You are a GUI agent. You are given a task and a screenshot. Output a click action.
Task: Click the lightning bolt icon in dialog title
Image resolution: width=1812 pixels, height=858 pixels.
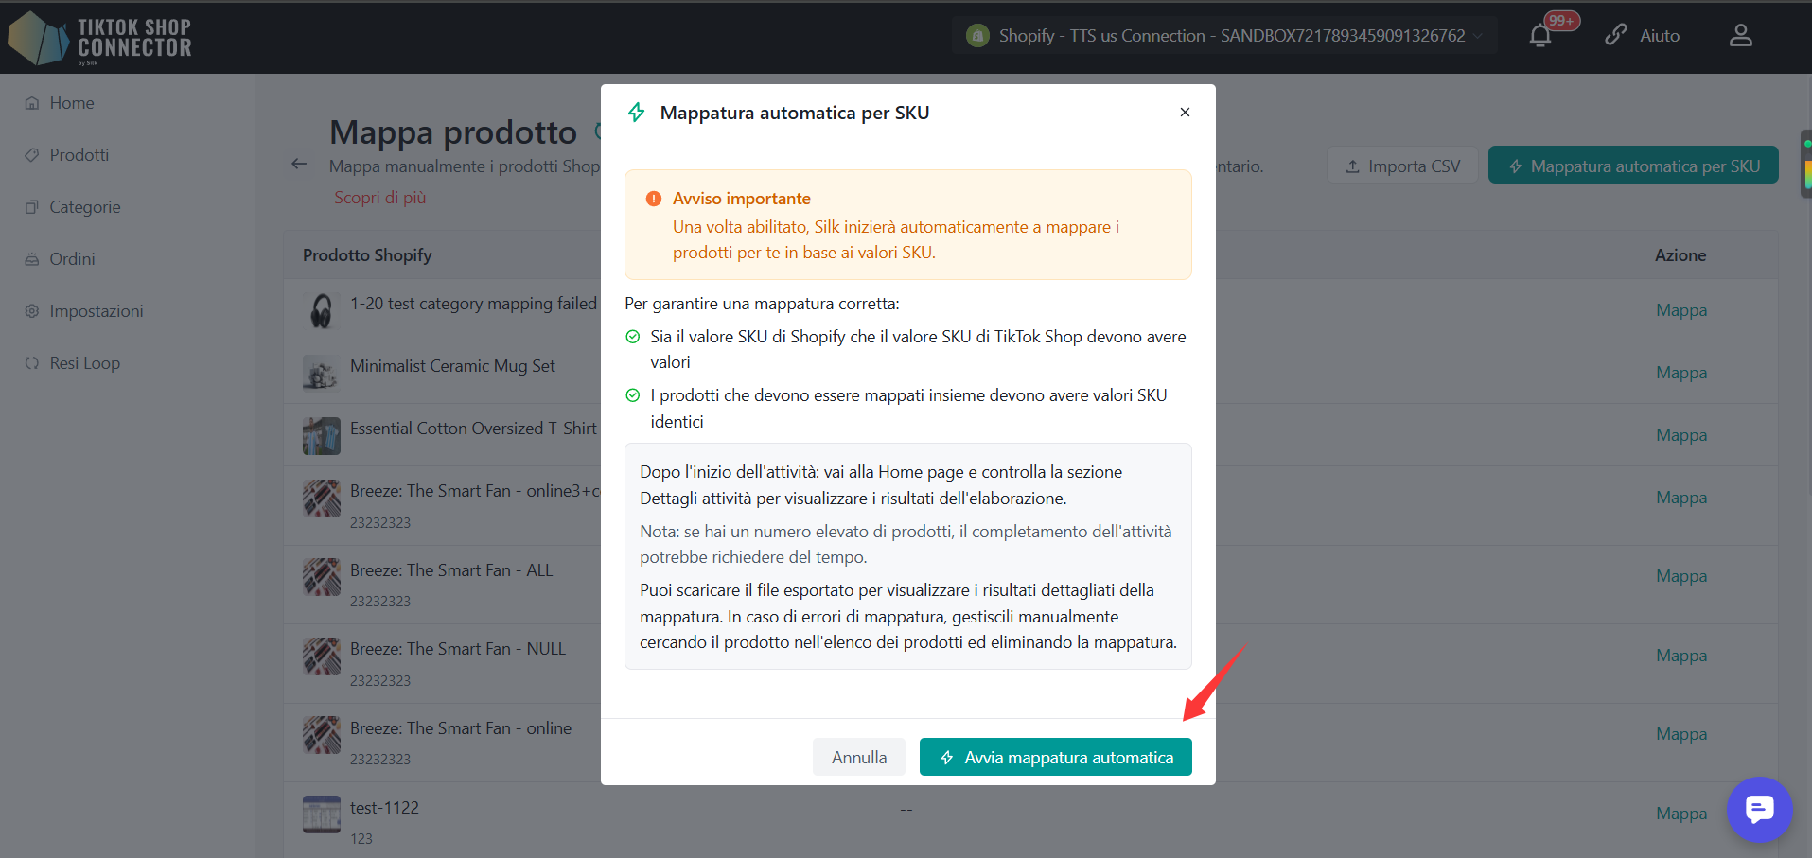point(637,113)
